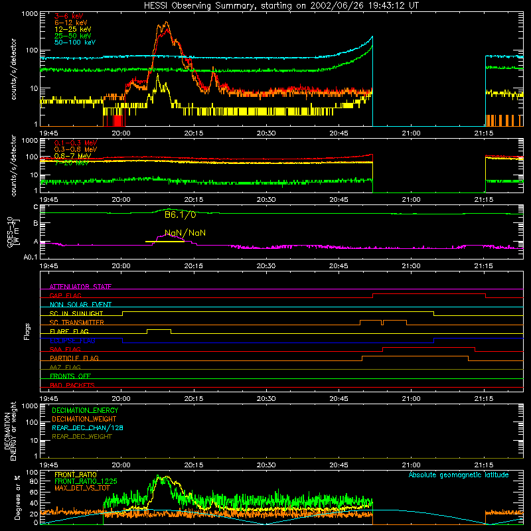This screenshot has width=531, height=531.
Task: Click the yellow flare interval bar below NaN/NaN
Action: [x=165, y=242]
